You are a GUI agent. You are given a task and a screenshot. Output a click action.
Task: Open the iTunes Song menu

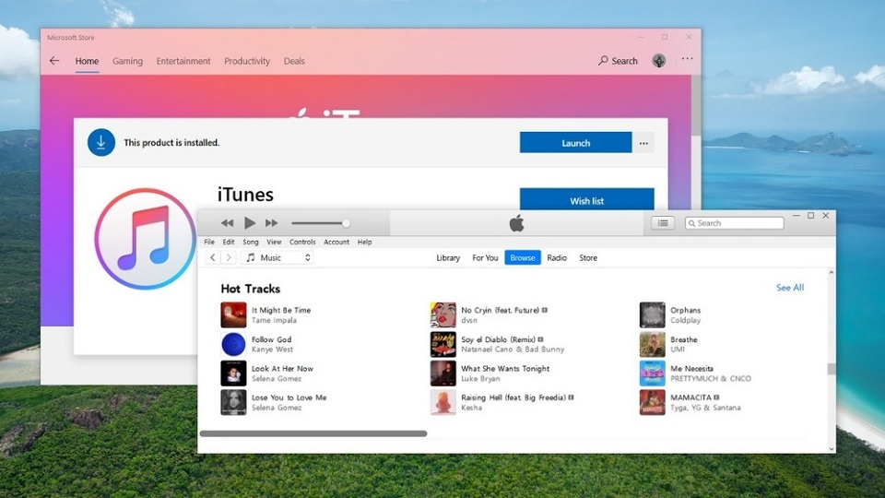[251, 242]
